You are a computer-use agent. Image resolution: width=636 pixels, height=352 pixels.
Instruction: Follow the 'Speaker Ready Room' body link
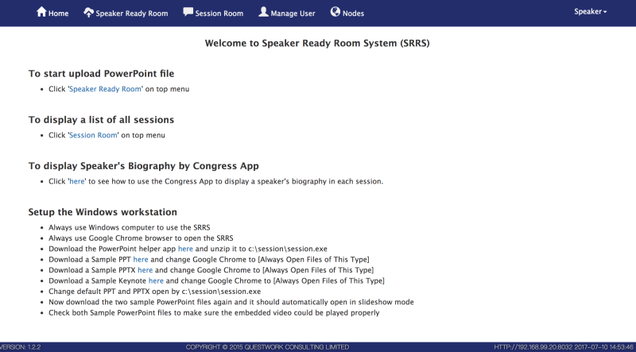click(x=106, y=89)
